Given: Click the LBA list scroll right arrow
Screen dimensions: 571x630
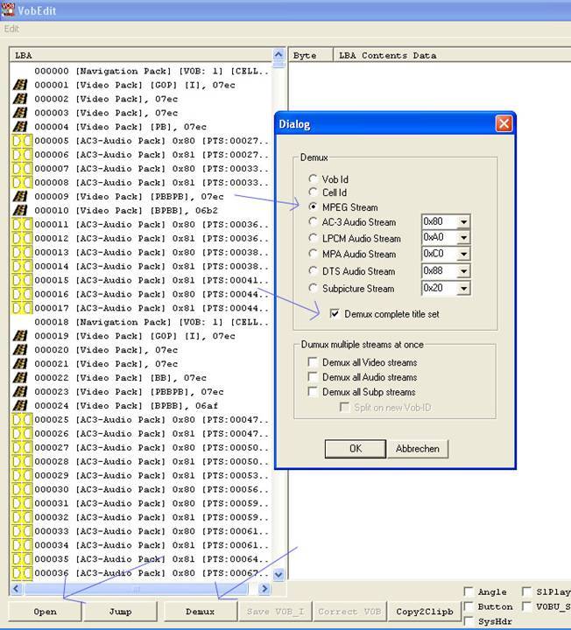Looking at the screenshot, I should 264,589.
